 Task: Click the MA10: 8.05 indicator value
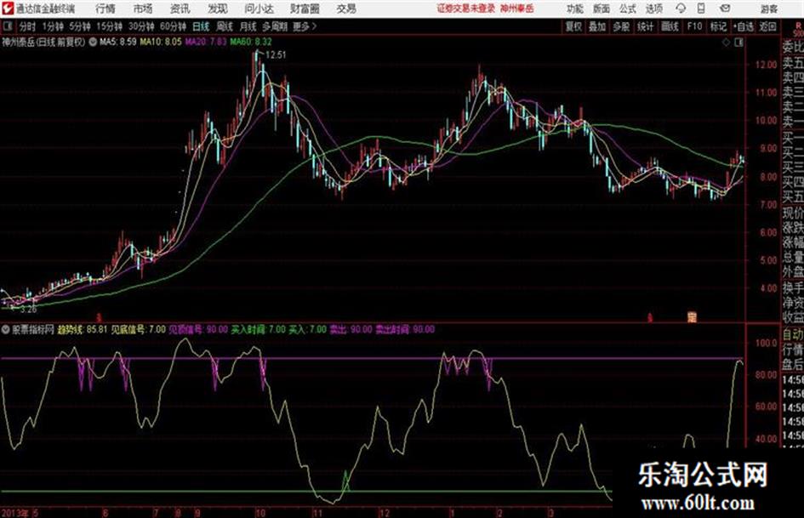[161, 42]
